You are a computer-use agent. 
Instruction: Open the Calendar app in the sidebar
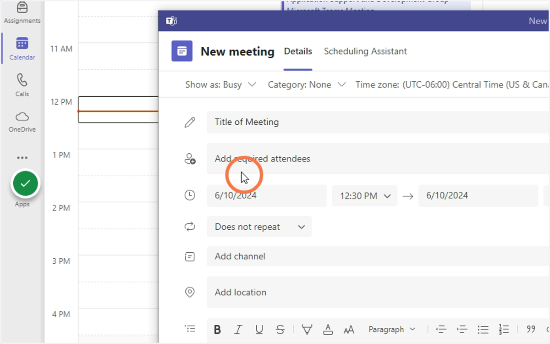(22, 49)
